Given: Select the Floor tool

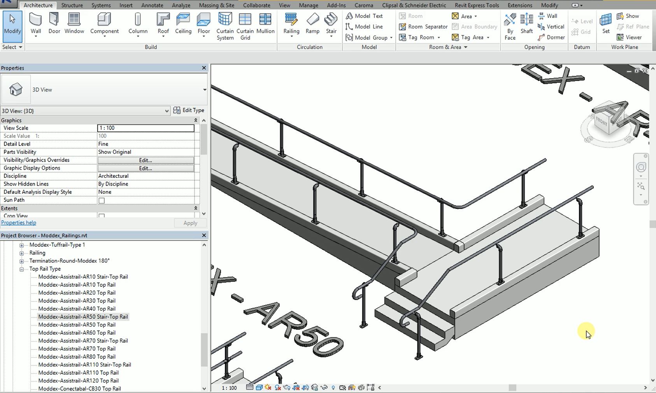Looking at the screenshot, I should 203,25.
